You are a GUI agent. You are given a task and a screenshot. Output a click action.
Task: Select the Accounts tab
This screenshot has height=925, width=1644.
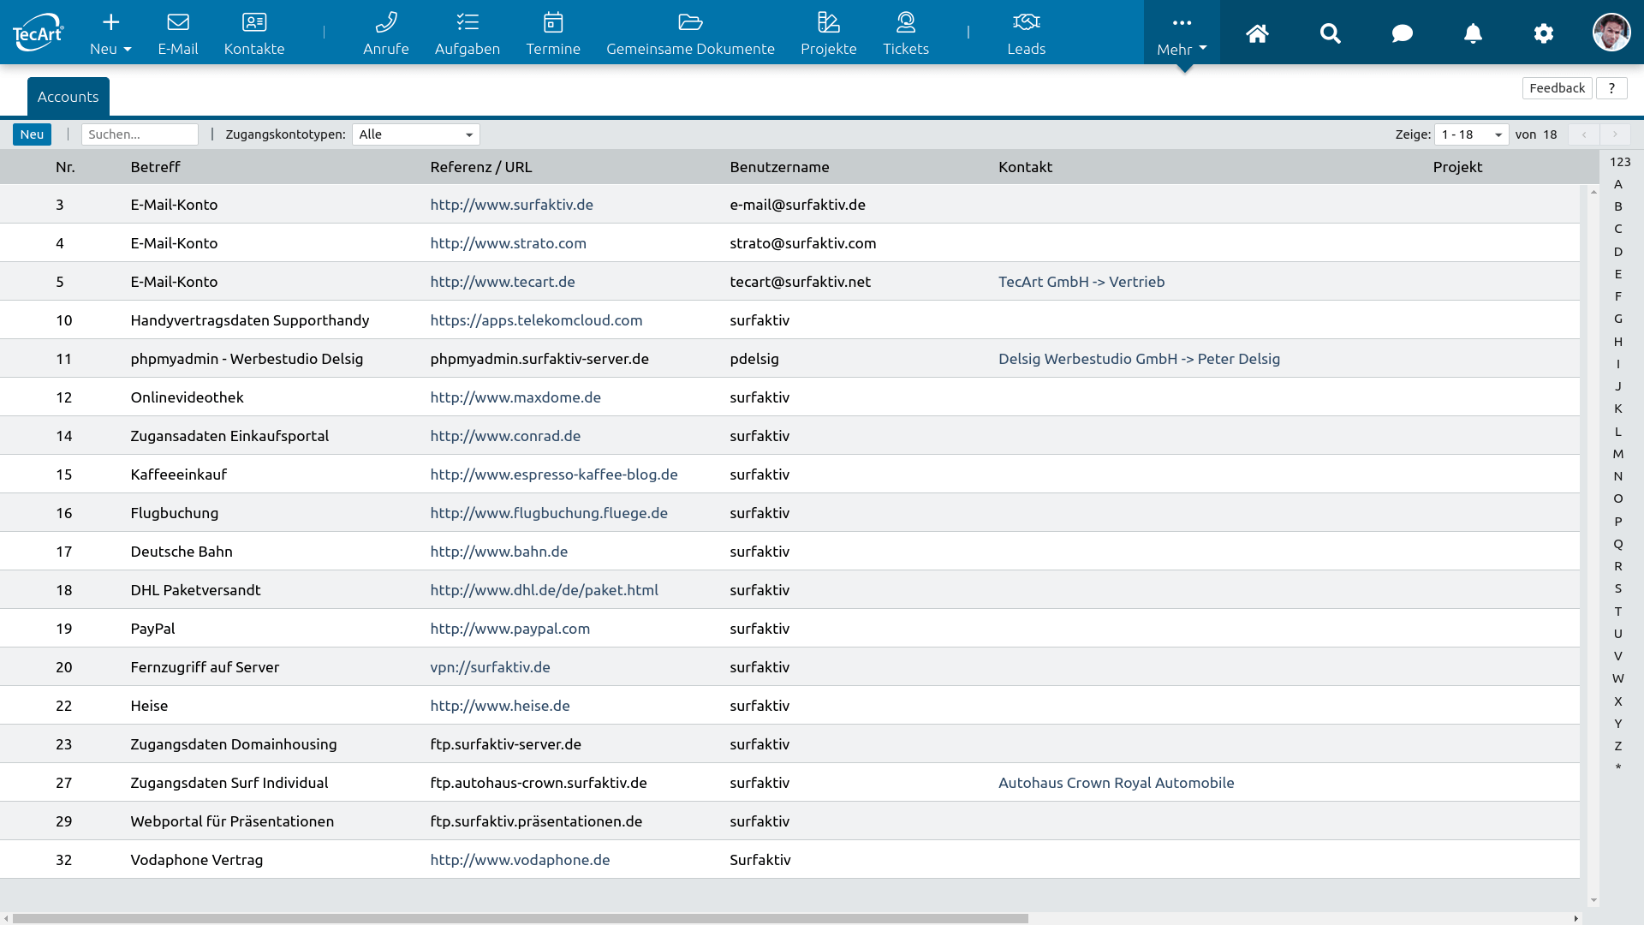(68, 97)
